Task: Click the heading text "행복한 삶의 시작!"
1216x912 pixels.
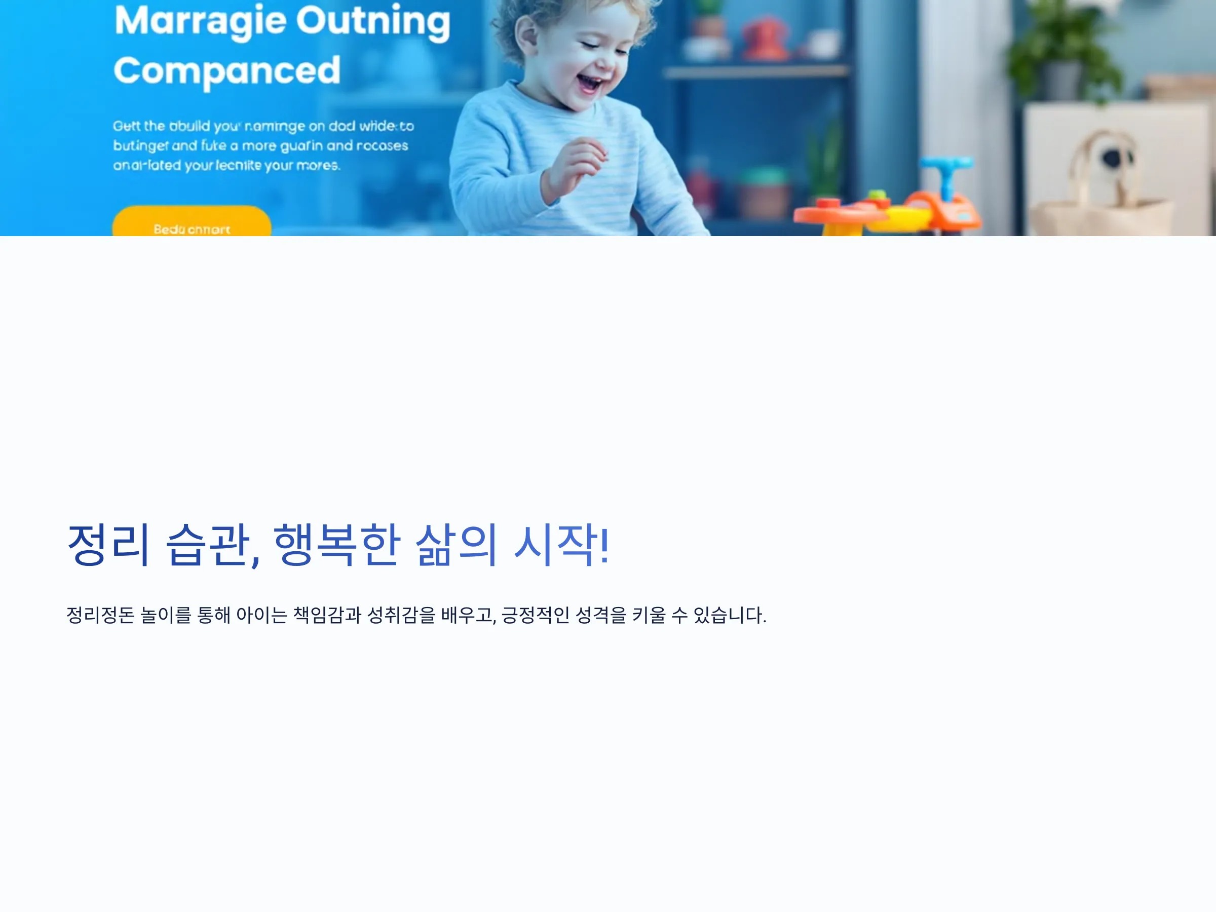Action: click(442, 545)
